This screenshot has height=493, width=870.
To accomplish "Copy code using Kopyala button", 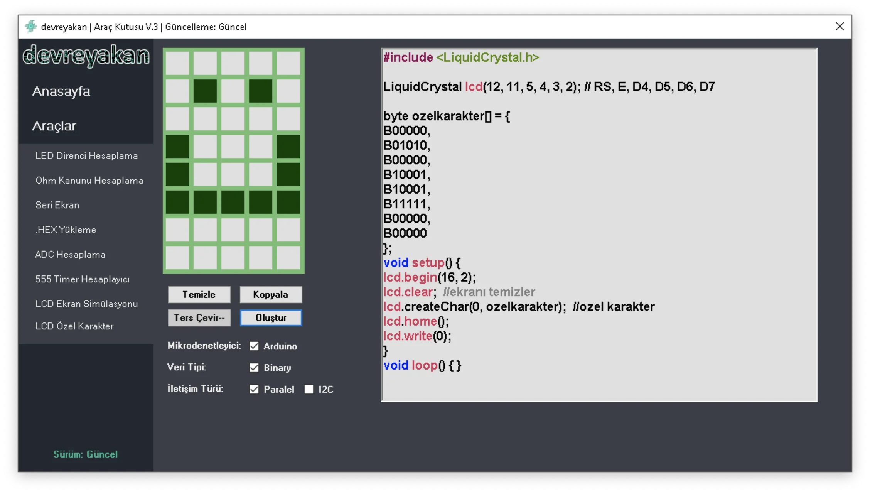I will click(271, 295).
